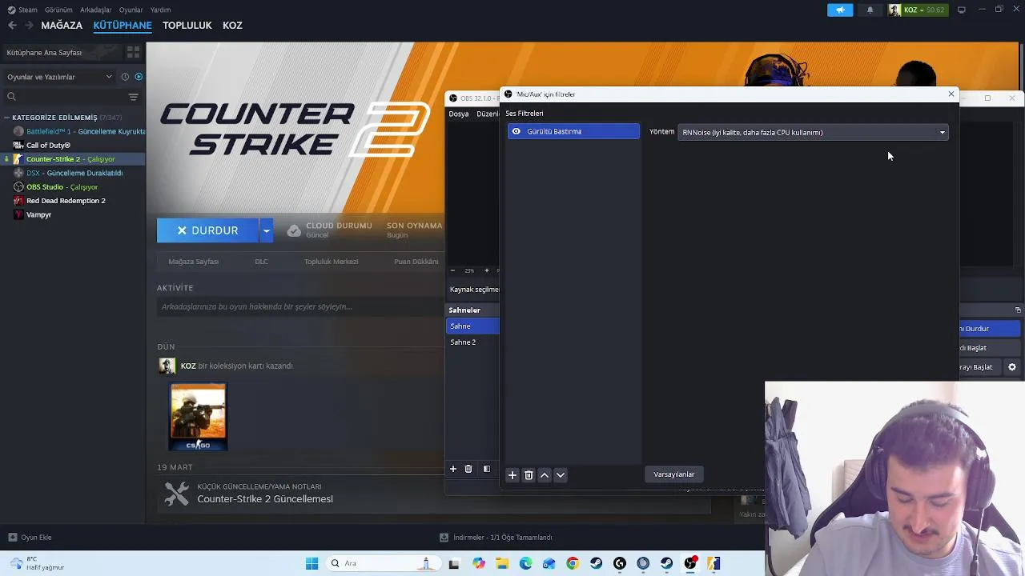Click Kütüphane Ana Sayfası button
The height and width of the screenshot is (576, 1025).
pyautogui.click(x=61, y=52)
